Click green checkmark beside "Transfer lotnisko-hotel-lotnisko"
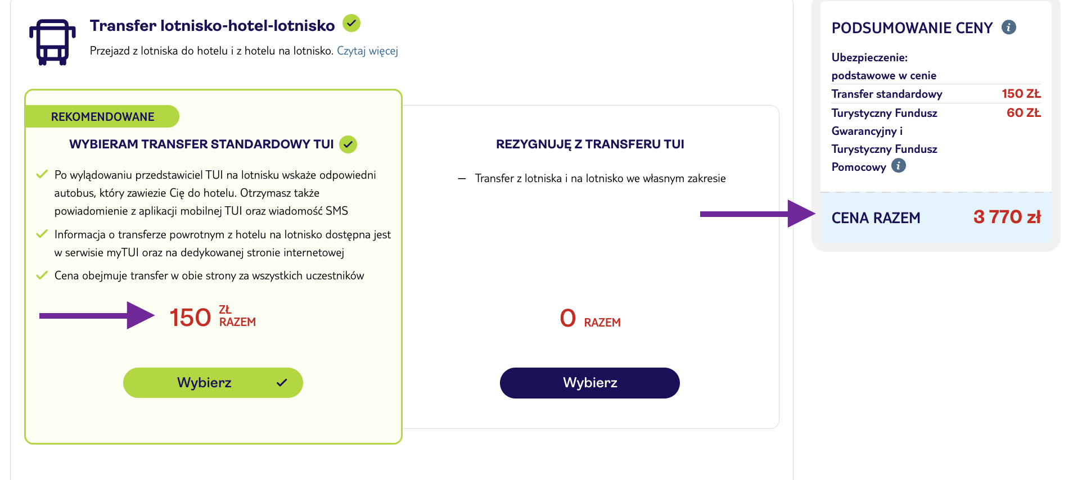This screenshot has width=1073, height=480. (351, 24)
